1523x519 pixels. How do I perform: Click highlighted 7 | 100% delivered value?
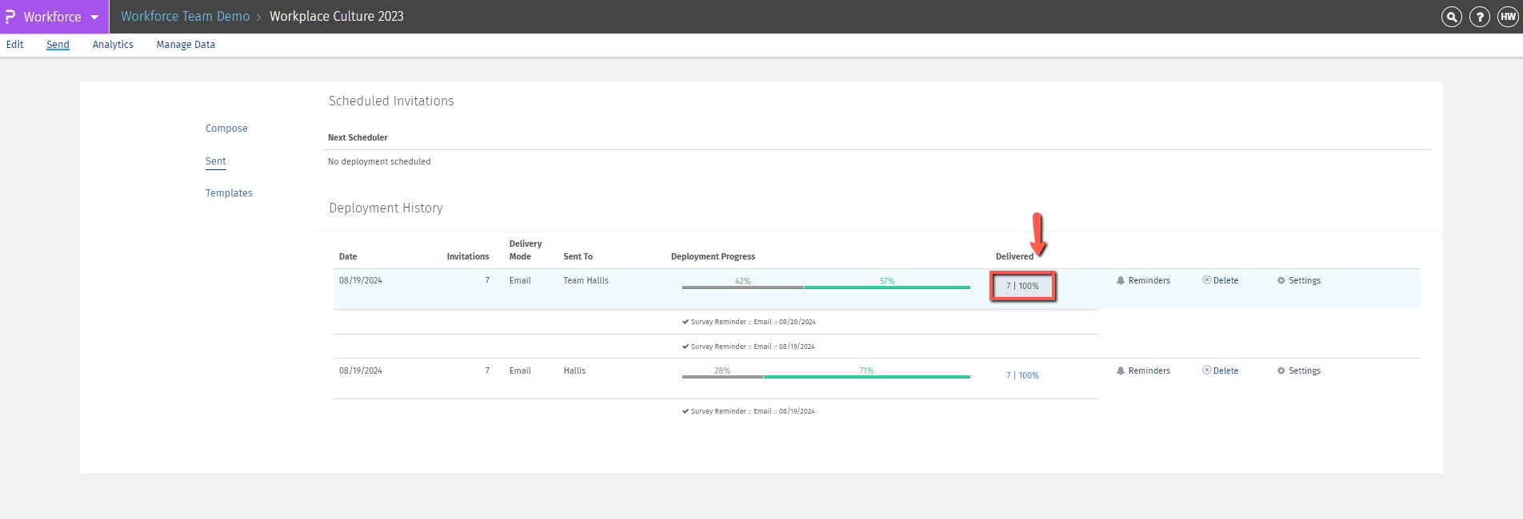click(1022, 286)
